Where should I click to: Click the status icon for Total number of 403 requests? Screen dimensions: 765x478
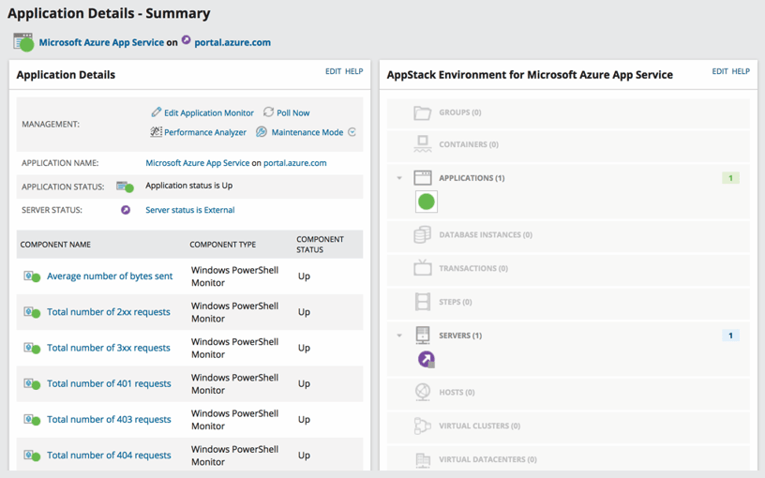pos(32,420)
